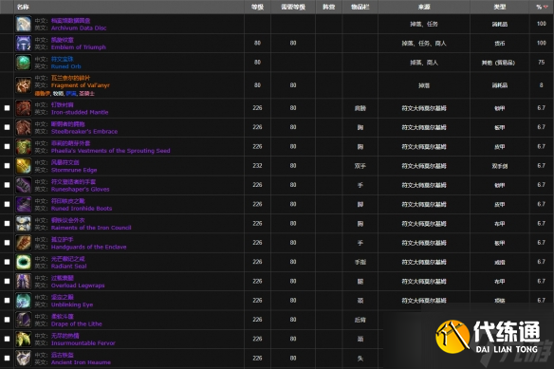Open the Raiments of the Iron Council link
This screenshot has width=554, height=369.
[91, 228]
